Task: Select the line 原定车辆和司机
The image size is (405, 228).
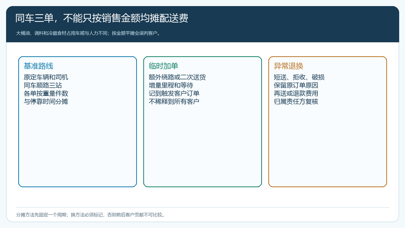Action: [46, 77]
